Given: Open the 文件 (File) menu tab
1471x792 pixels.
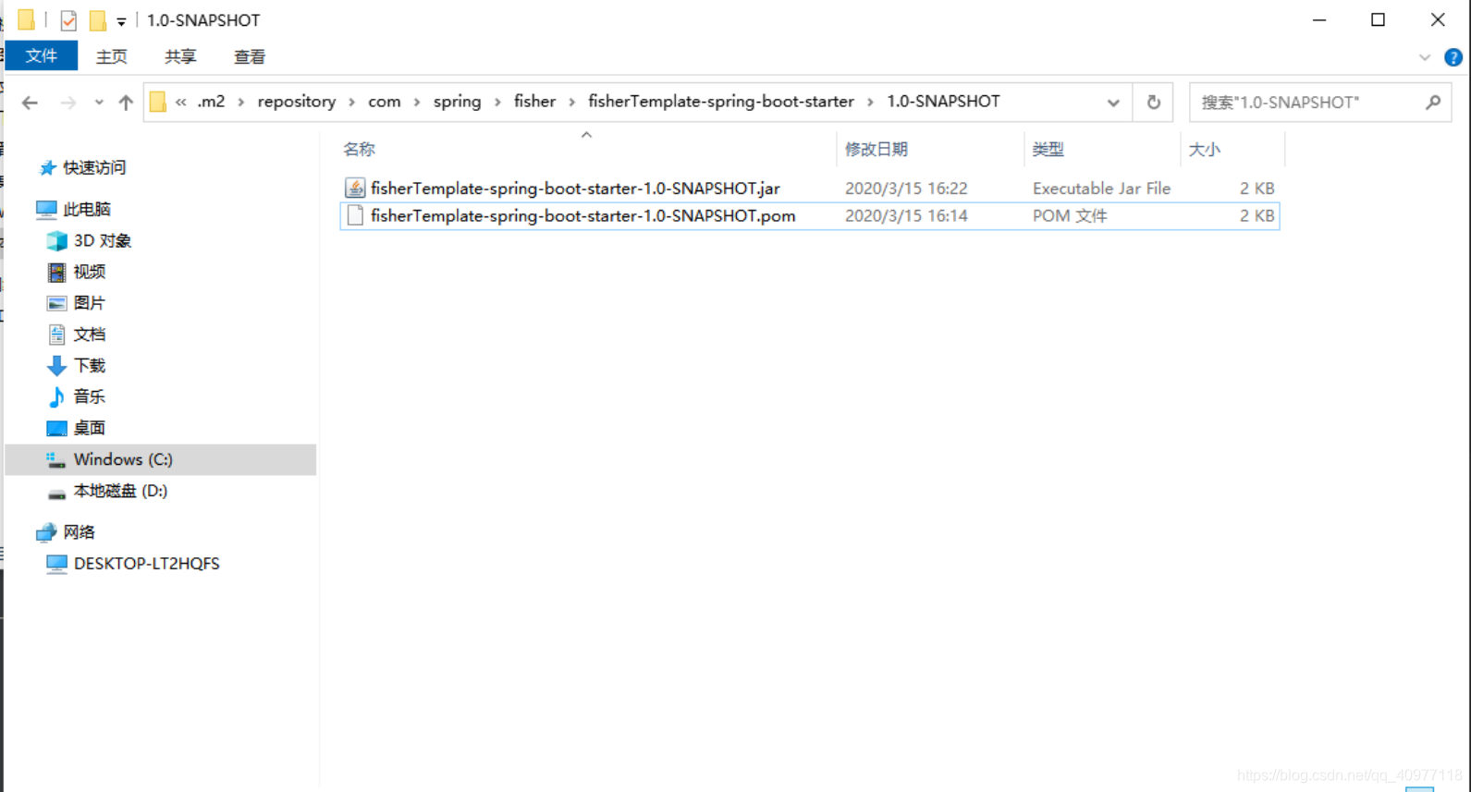Looking at the screenshot, I should pyautogui.click(x=42, y=56).
